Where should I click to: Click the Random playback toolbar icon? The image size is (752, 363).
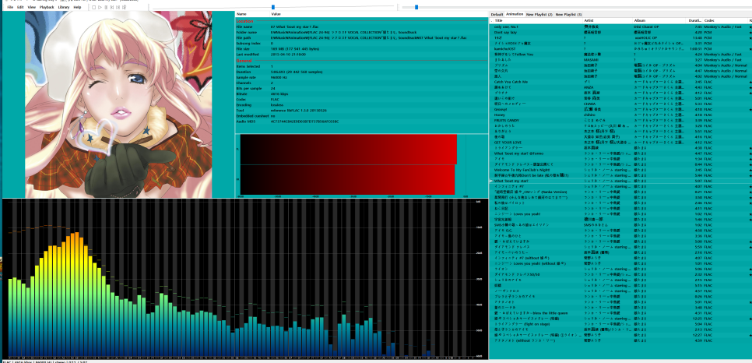point(125,7)
